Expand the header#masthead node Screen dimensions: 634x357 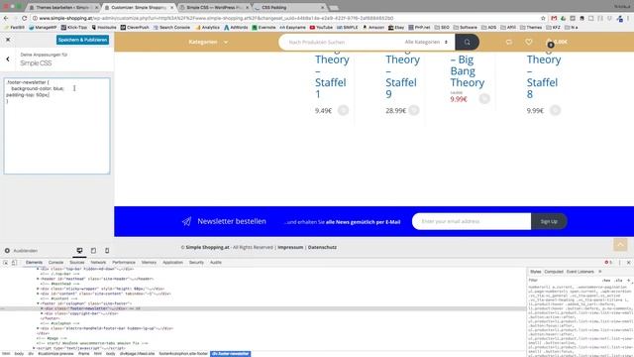[x=39, y=279]
